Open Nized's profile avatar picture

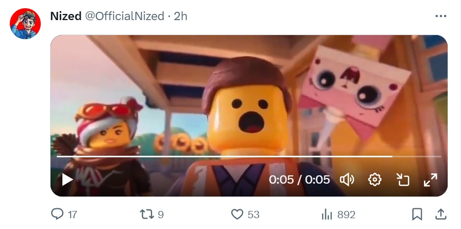coord(25,24)
